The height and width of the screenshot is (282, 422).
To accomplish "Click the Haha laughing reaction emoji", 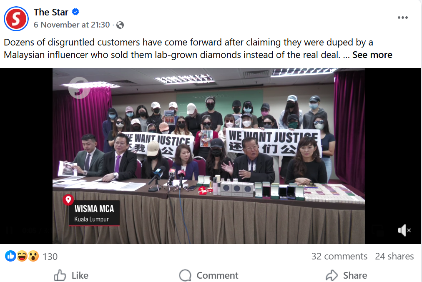I will 22,256.
